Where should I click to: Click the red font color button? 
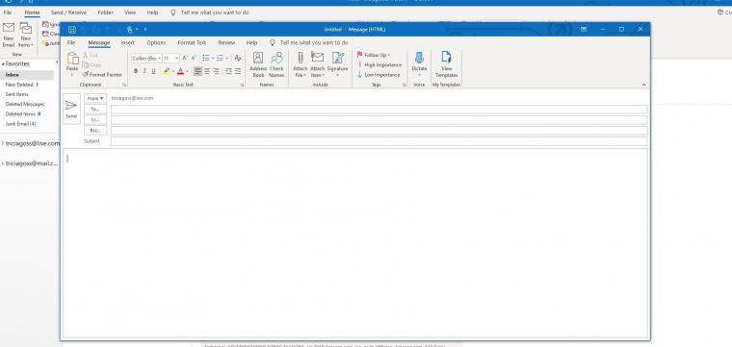(181, 71)
